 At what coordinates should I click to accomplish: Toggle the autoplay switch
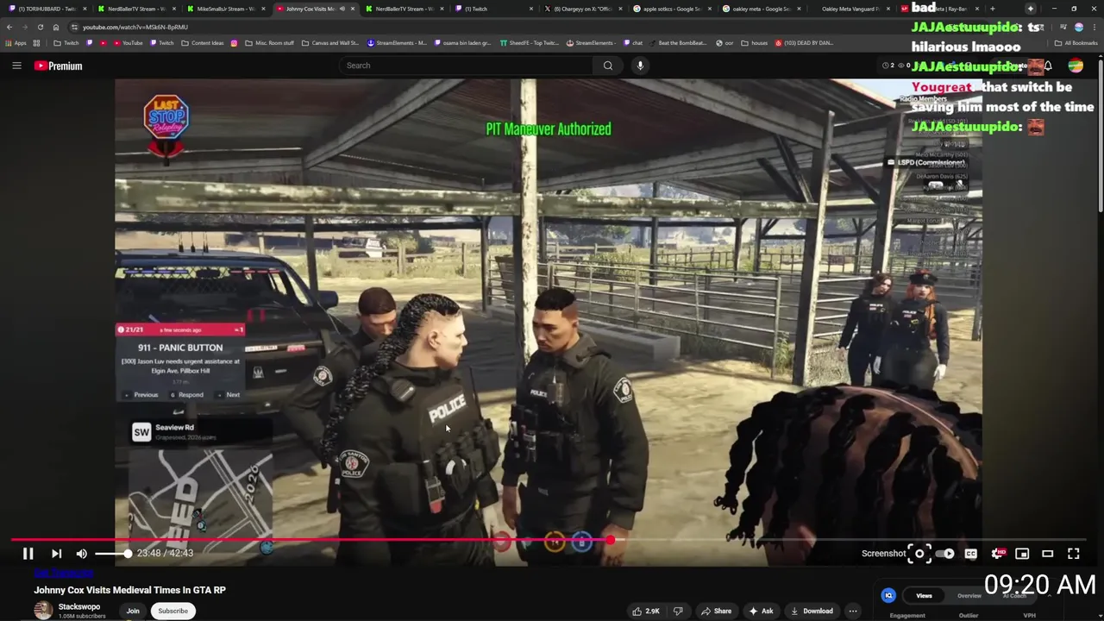(x=947, y=554)
